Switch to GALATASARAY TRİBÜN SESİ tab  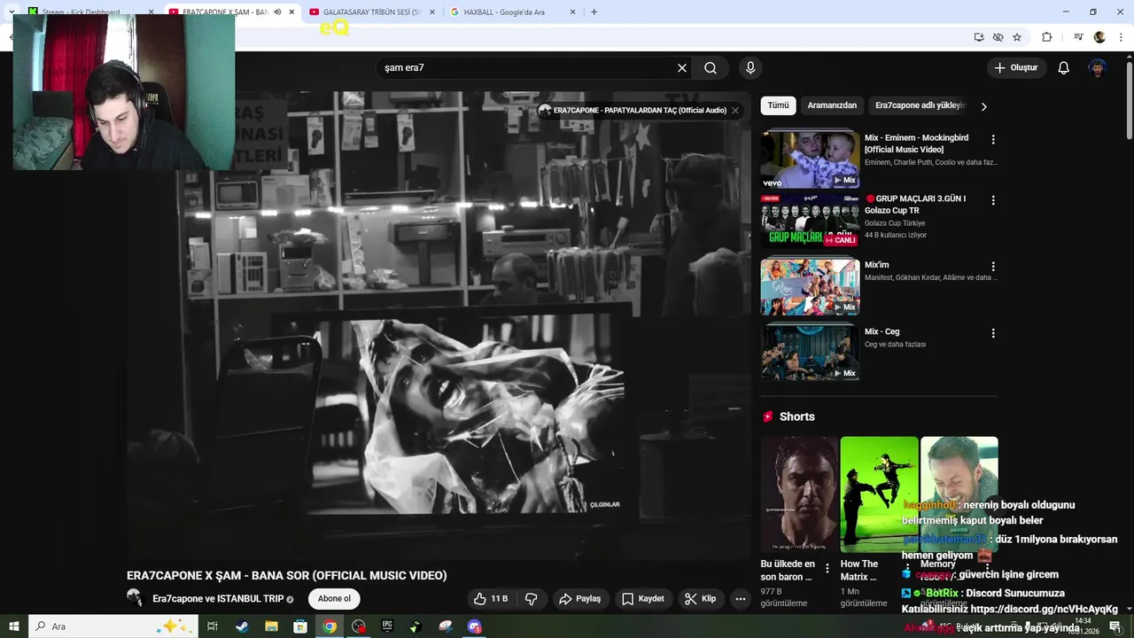click(372, 12)
